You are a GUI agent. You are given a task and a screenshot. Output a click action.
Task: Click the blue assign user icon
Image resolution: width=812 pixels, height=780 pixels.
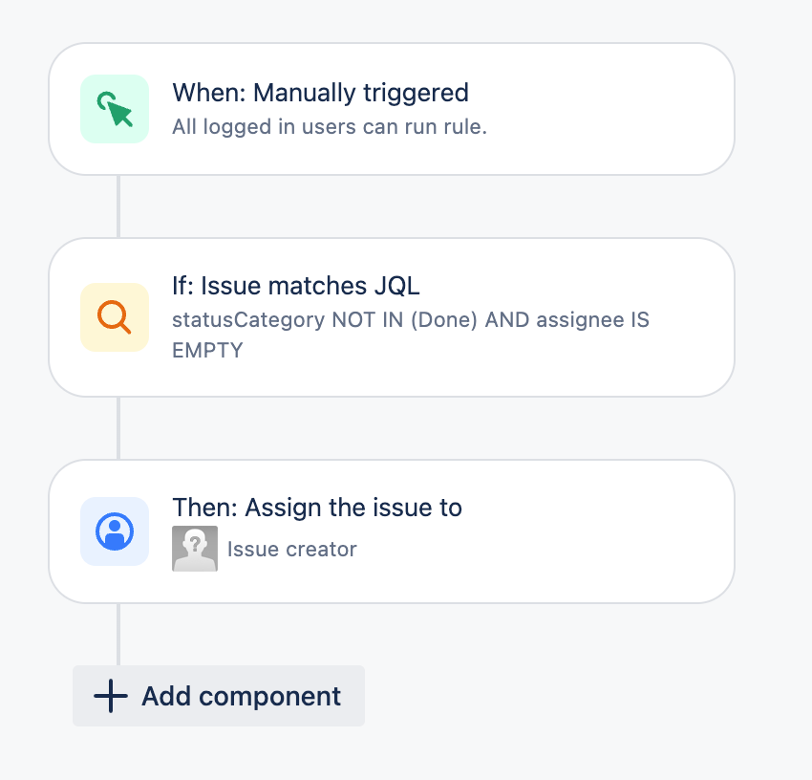click(x=115, y=531)
